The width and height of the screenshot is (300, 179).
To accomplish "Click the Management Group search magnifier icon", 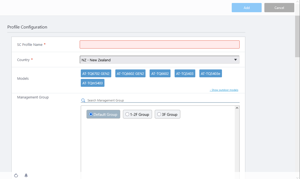I will 83,100.
